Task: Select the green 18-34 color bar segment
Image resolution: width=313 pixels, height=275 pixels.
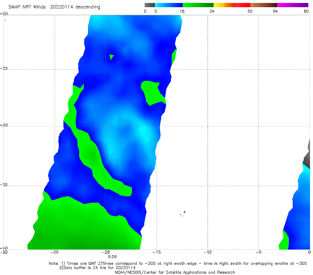Action: click(198, 5)
